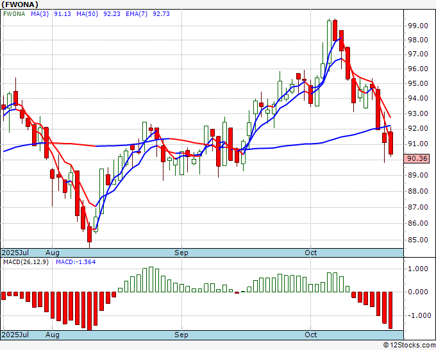Click the 94.00 price axis label
The width and height of the screenshot is (436, 350).
[x=417, y=98]
